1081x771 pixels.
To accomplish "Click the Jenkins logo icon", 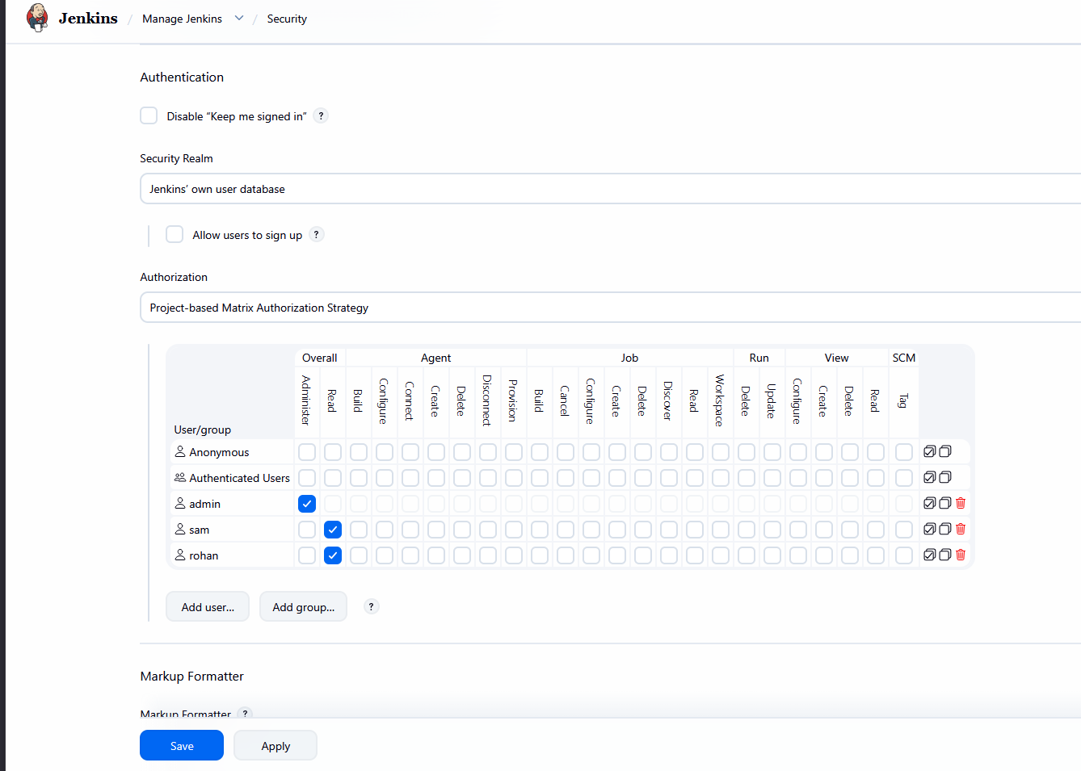I will (37, 18).
